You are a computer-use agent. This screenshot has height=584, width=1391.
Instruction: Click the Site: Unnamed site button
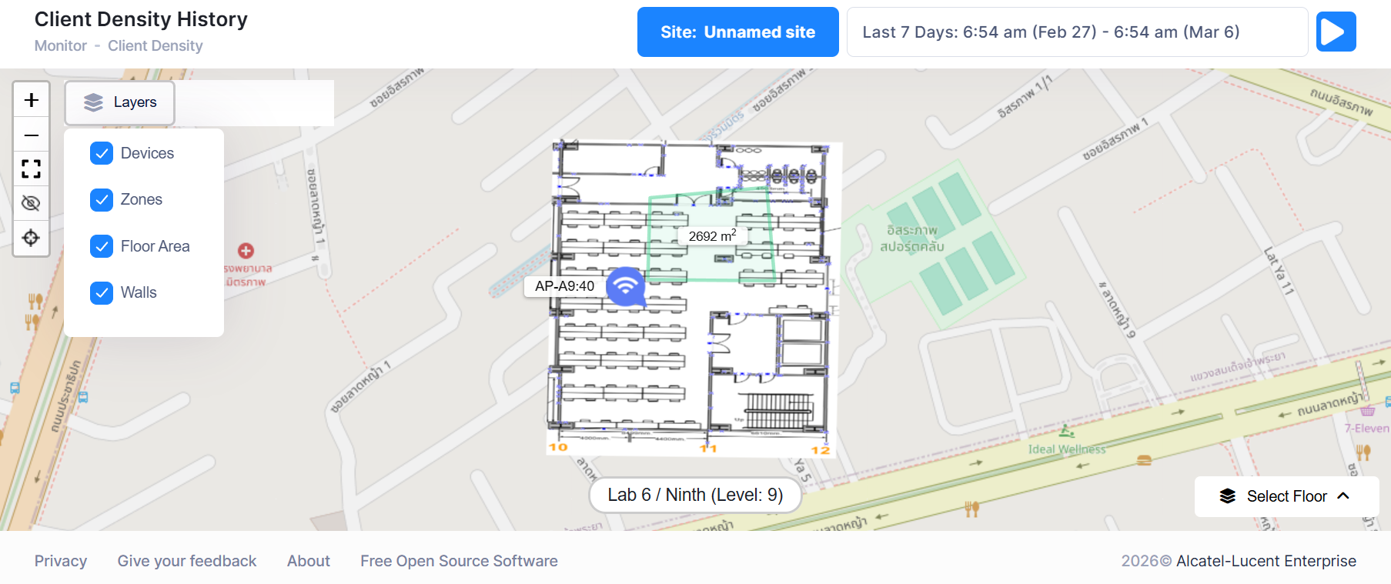tap(737, 32)
